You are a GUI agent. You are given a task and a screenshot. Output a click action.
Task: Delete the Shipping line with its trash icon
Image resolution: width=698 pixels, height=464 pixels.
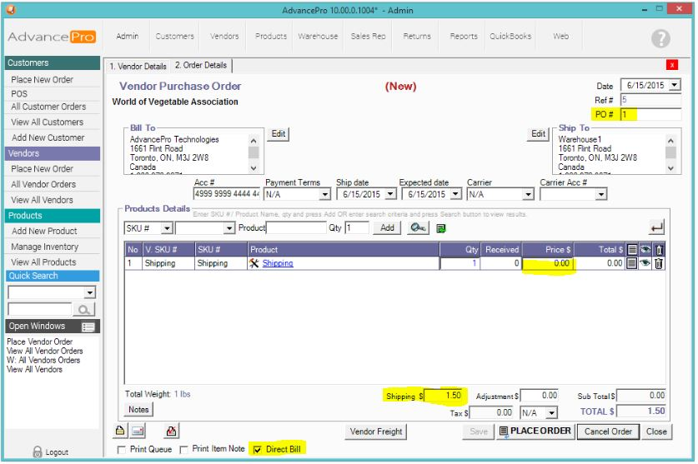coord(659,263)
